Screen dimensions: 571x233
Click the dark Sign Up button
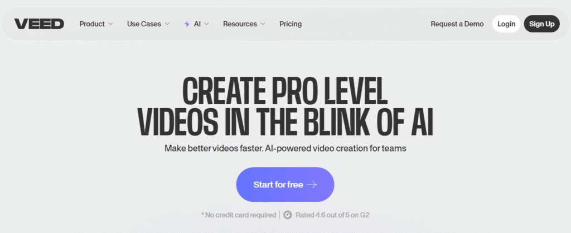pyautogui.click(x=542, y=24)
